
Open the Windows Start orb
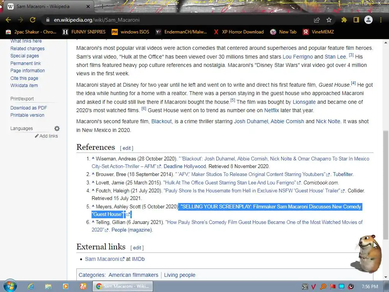pos(10,286)
